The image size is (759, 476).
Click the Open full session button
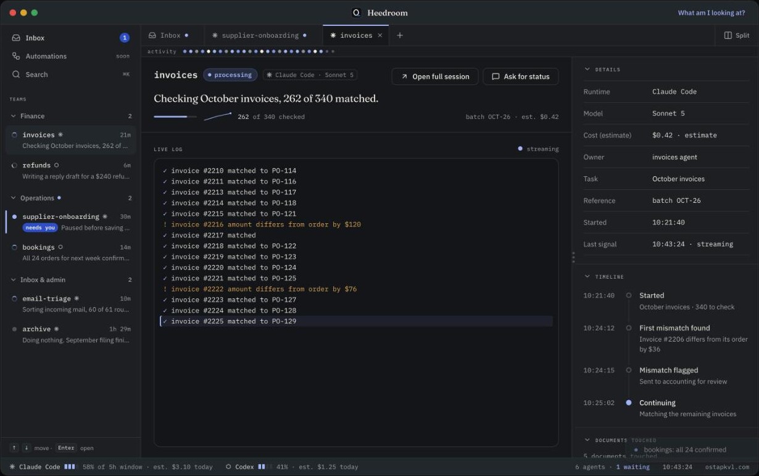pyautogui.click(x=435, y=76)
